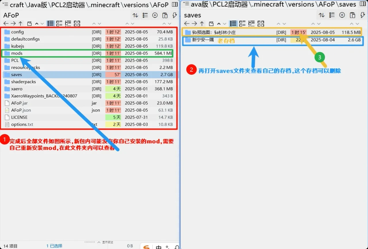Screen dimensions: 368x249
Task: Click the 'versions' segment in left path bar
Action: pyautogui.click(x=136, y=5)
